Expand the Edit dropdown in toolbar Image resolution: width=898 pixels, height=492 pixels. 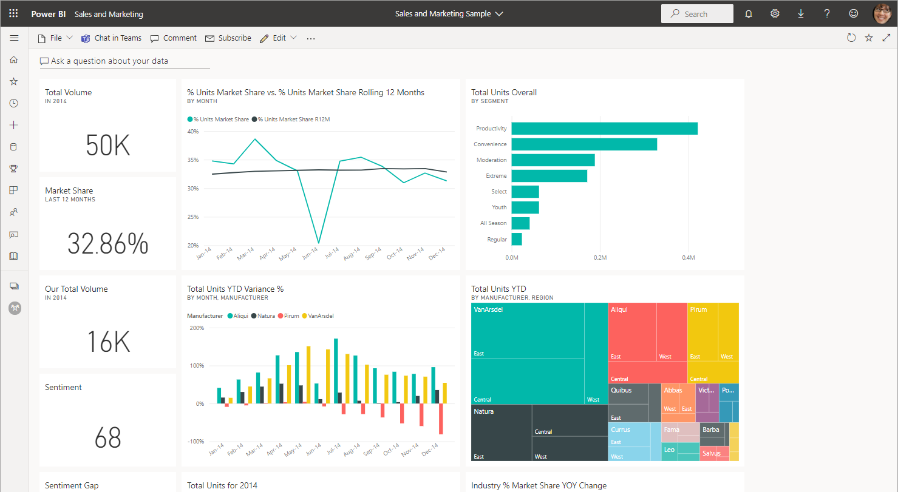[x=279, y=38]
